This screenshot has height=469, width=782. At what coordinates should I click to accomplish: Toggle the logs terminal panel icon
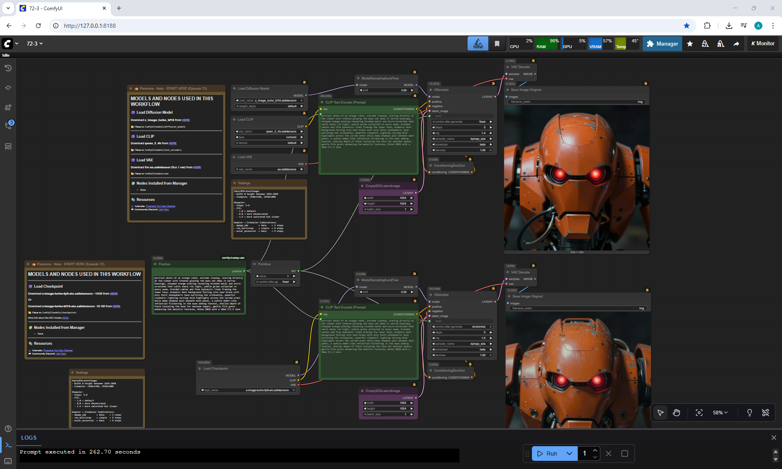[x=8, y=445]
